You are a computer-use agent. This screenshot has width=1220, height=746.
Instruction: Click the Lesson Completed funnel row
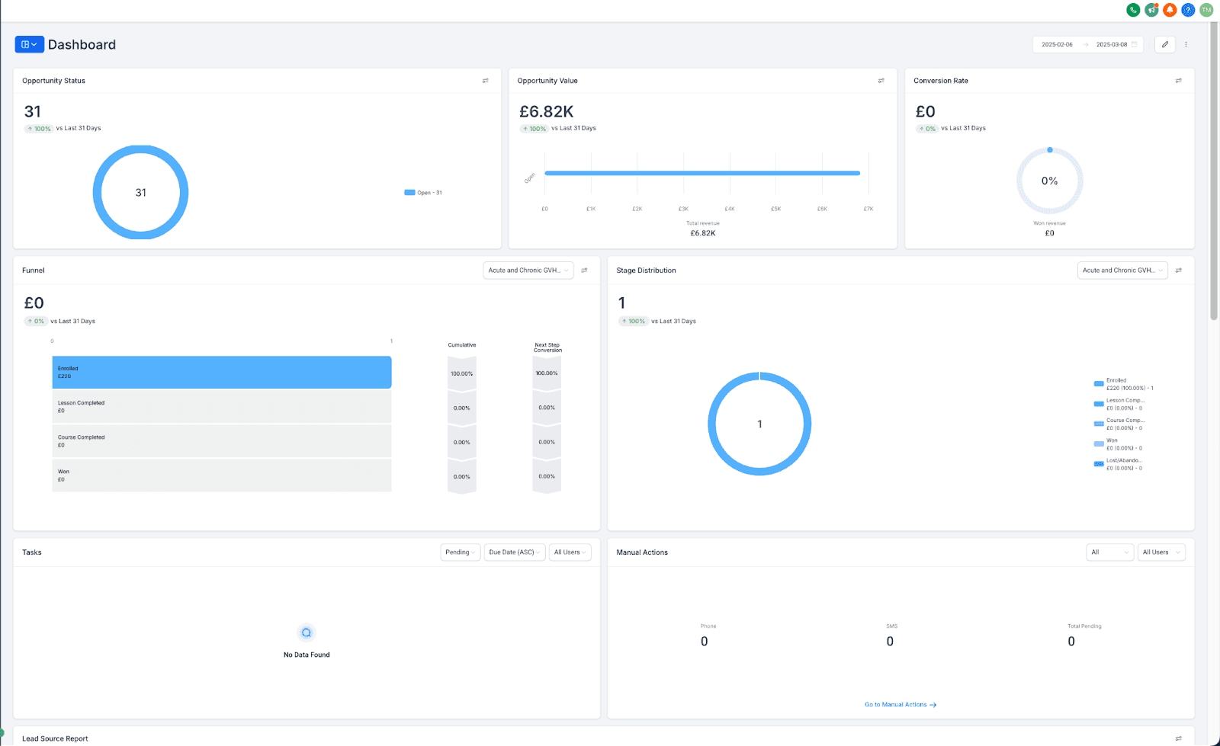point(222,407)
